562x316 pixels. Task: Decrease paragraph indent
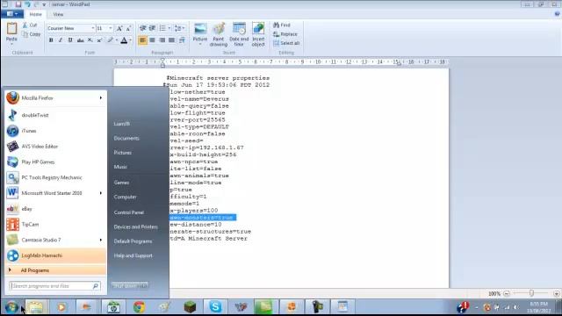(142, 28)
